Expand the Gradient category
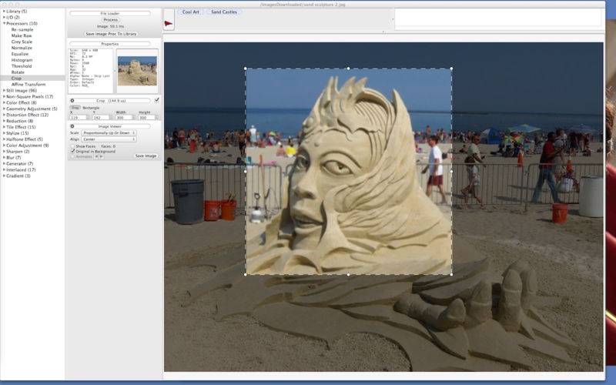 pyautogui.click(x=4, y=176)
